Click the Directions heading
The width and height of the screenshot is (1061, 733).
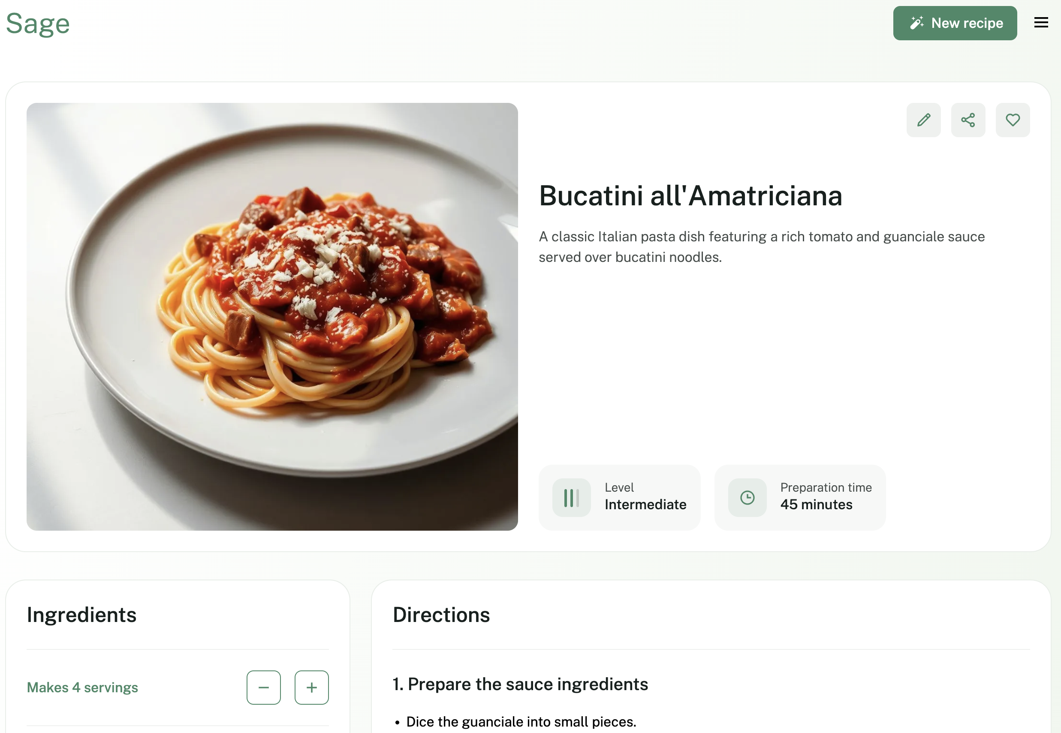coord(441,615)
